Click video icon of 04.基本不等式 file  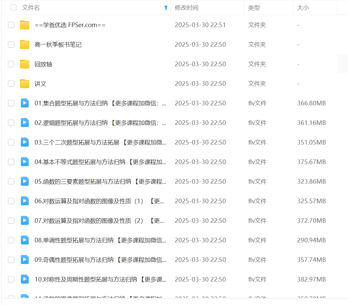[25, 161]
